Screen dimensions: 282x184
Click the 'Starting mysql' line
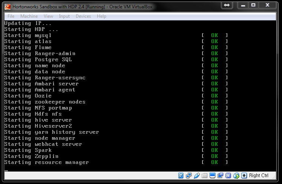click(x=28, y=36)
